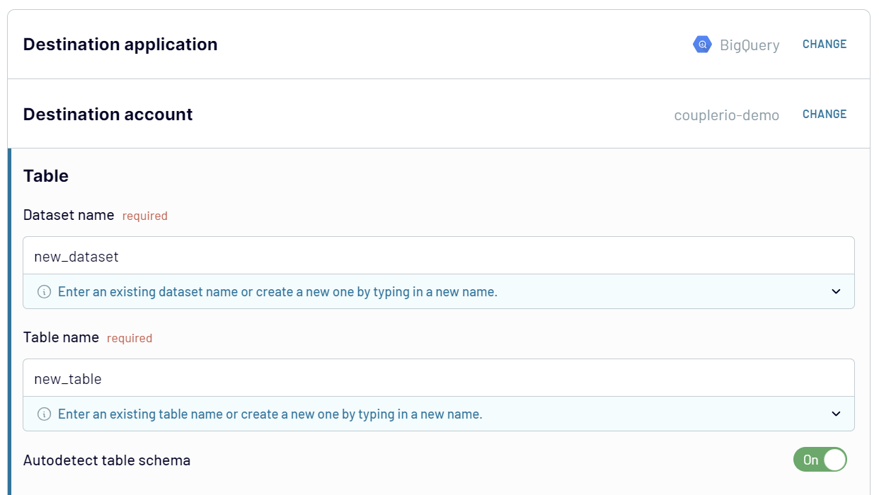Click the Dataset name field label
The image size is (879, 495).
point(69,215)
